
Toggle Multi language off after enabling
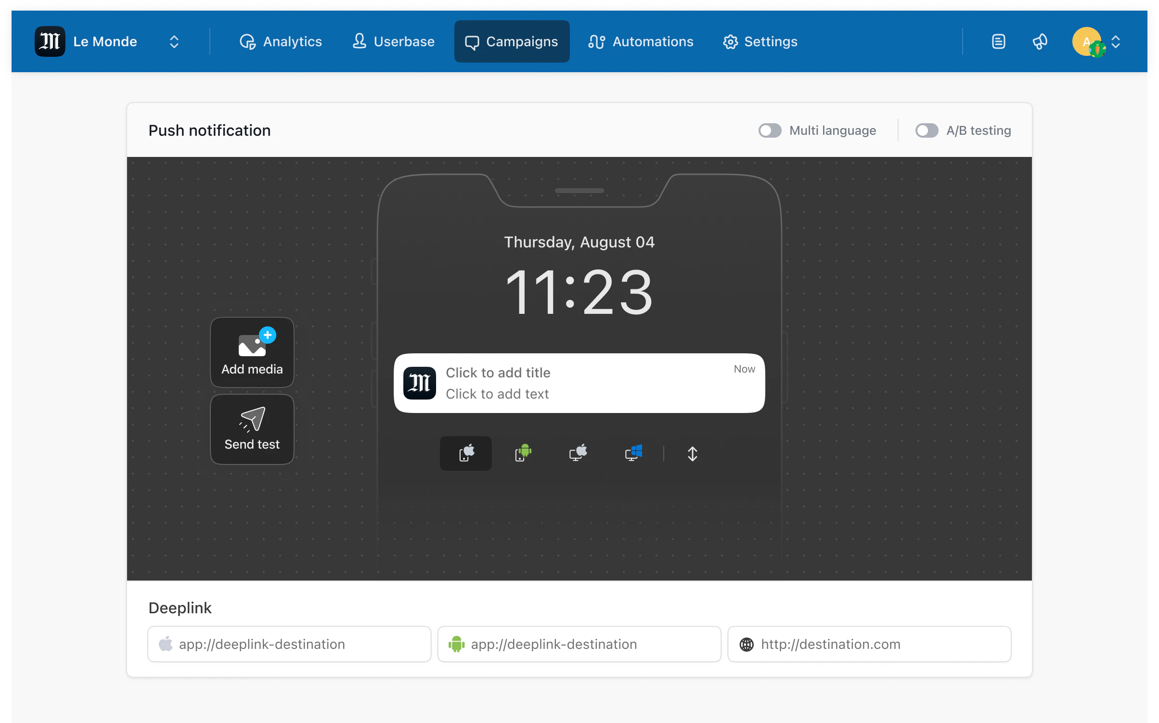coord(769,130)
